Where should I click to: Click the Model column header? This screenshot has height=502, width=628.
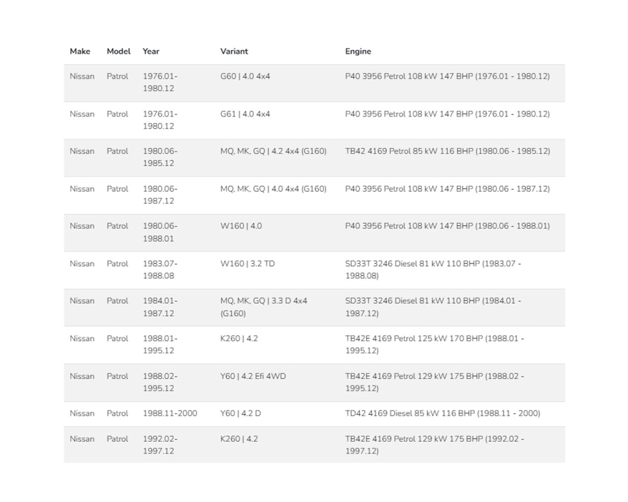coord(118,51)
